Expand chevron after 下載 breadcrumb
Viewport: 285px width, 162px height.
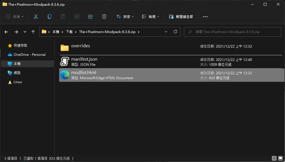pos(76,32)
